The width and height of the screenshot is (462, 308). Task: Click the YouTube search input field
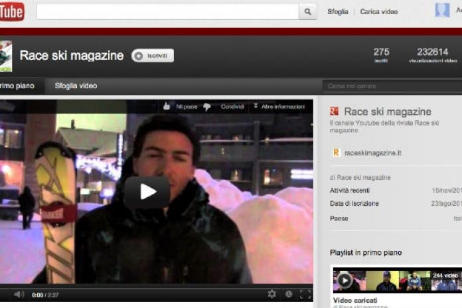click(167, 11)
